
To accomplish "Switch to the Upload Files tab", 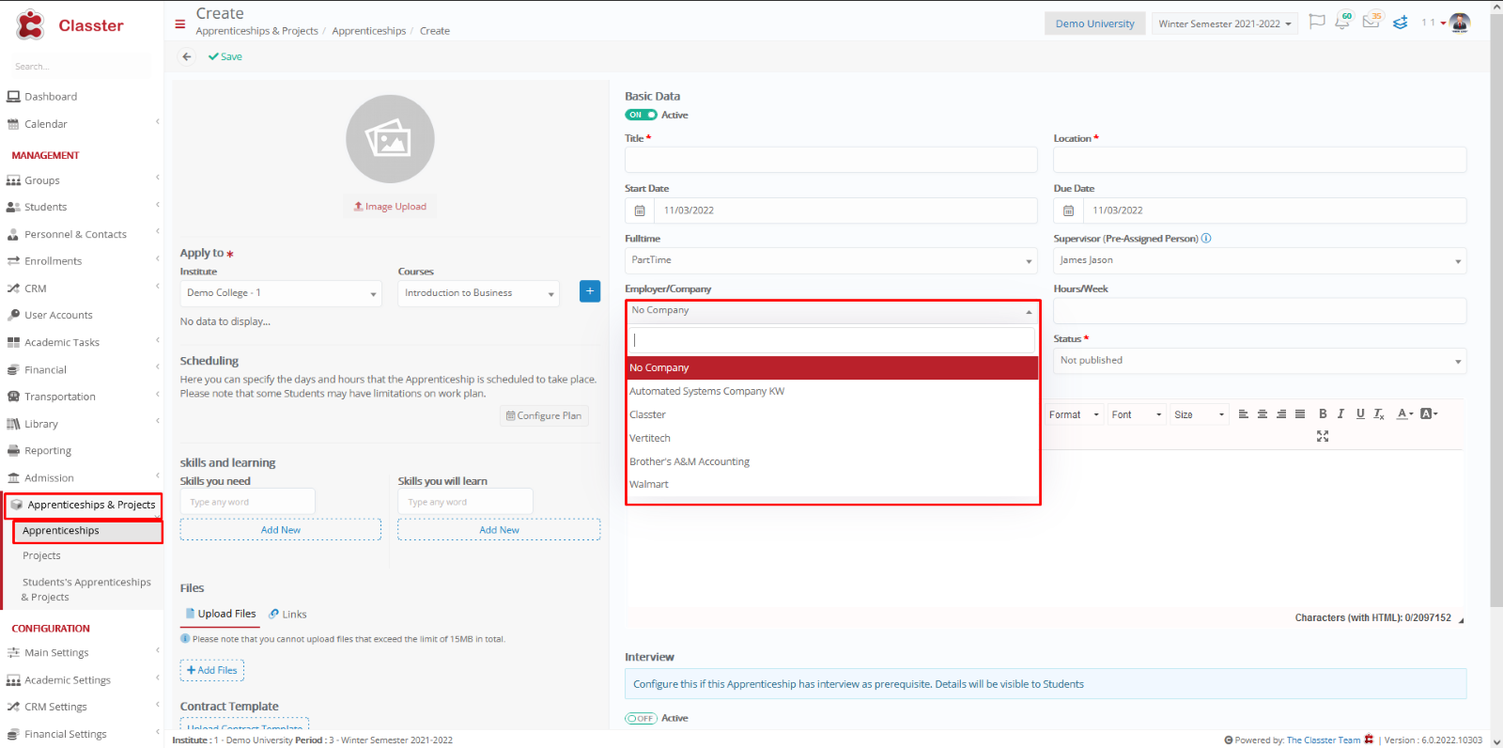I will point(221,614).
